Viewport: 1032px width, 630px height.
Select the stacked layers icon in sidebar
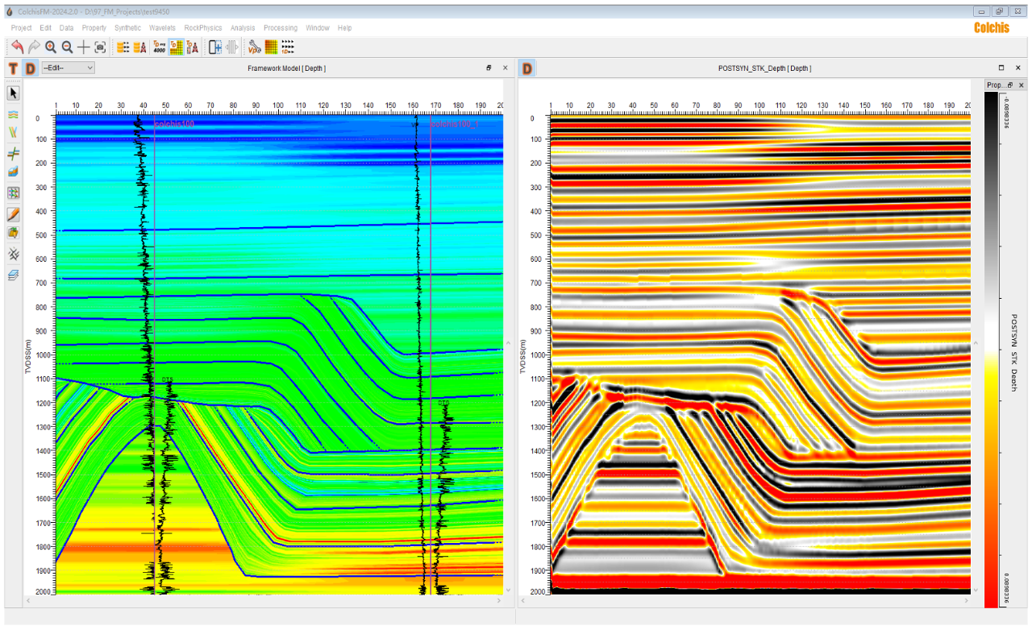tap(14, 276)
